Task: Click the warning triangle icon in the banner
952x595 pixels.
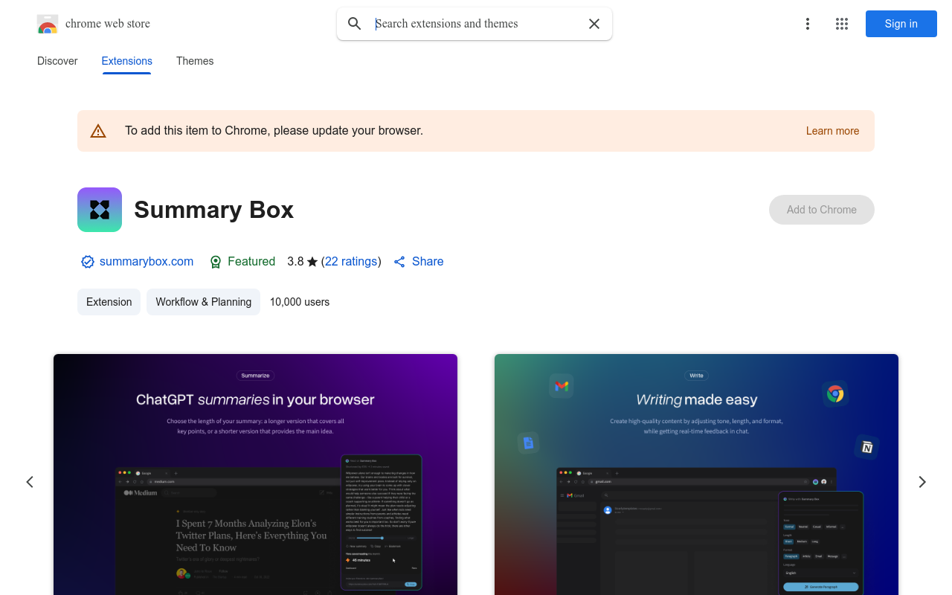Action: (x=98, y=131)
